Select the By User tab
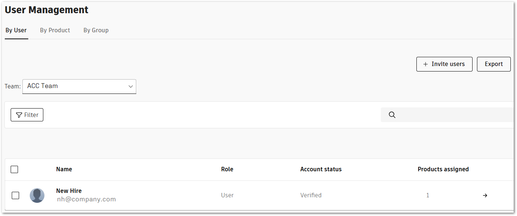This screenshot has width=517, height=216. click(x=16, y=30)
